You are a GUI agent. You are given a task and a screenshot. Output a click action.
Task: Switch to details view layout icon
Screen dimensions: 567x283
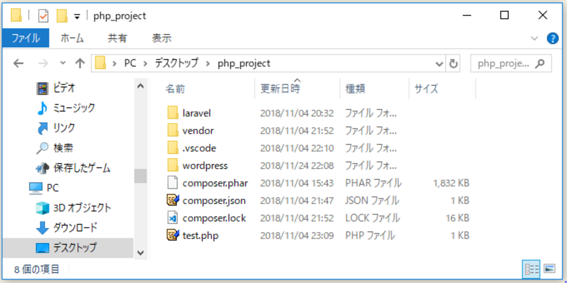point(532,269)
